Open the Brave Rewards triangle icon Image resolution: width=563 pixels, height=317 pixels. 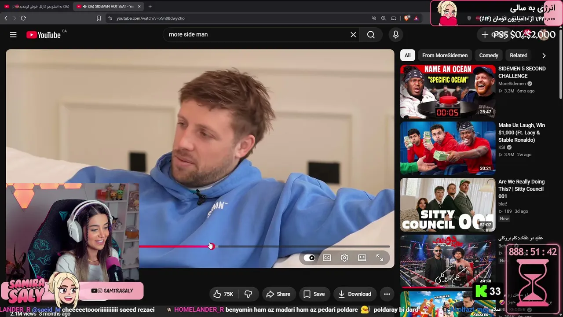tap(416, 18)
